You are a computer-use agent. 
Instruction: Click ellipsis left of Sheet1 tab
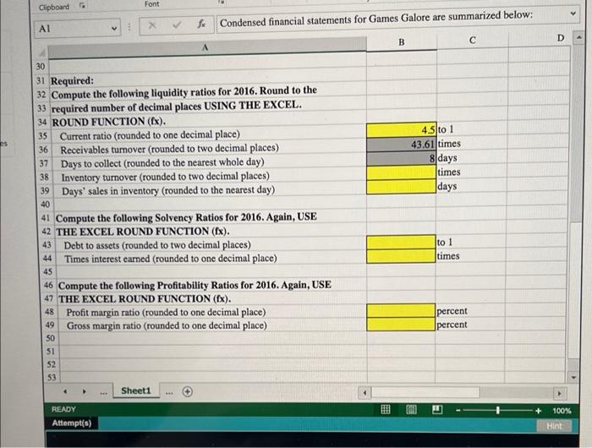(103, 392)
